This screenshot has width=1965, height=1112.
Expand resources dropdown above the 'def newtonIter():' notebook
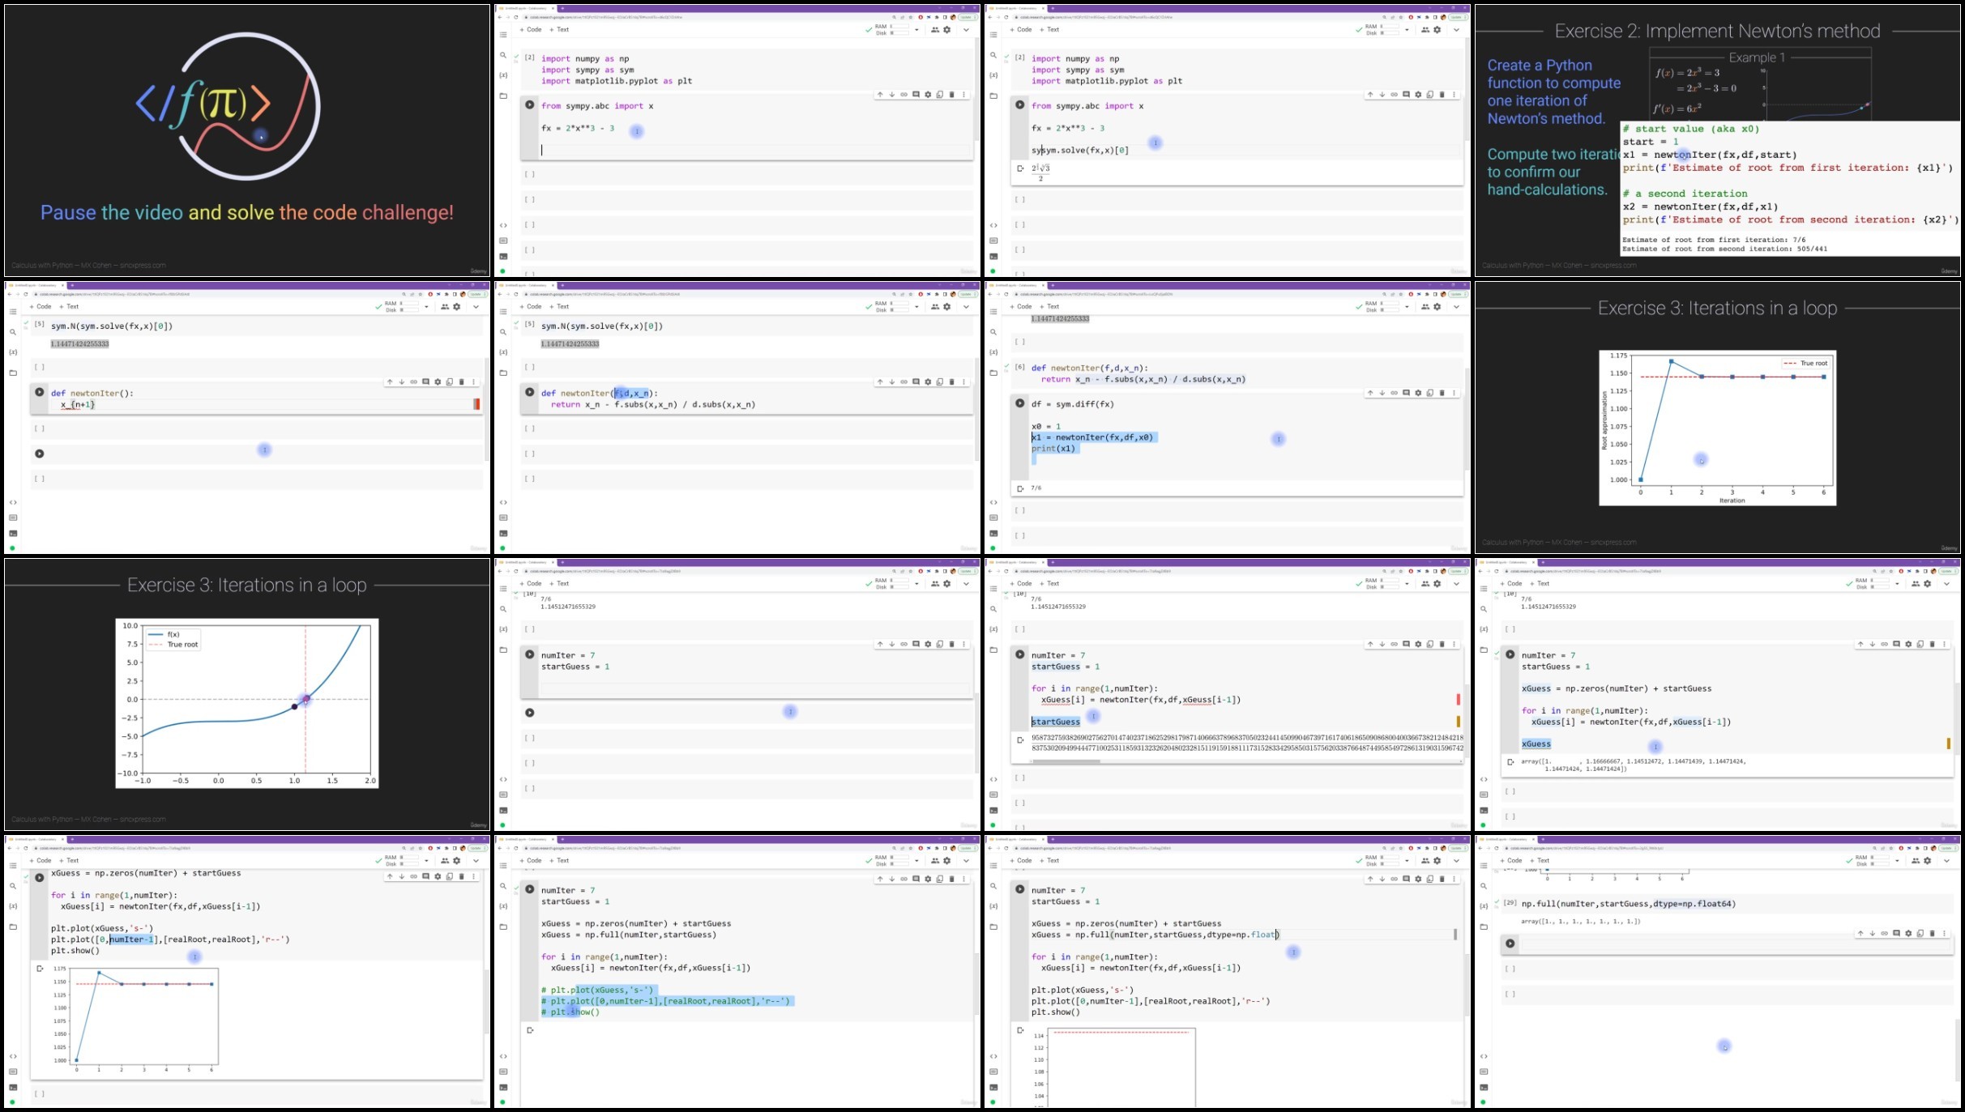click(x=426, y=307)
